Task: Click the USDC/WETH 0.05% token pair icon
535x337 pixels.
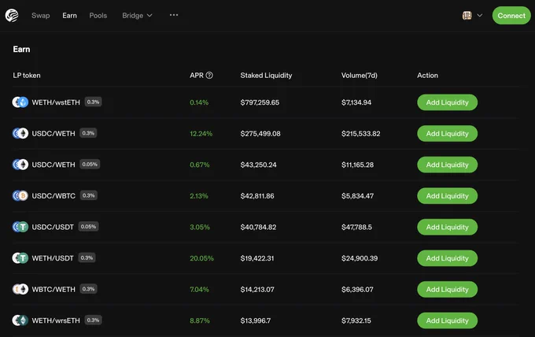Action: tap(20, 165)
